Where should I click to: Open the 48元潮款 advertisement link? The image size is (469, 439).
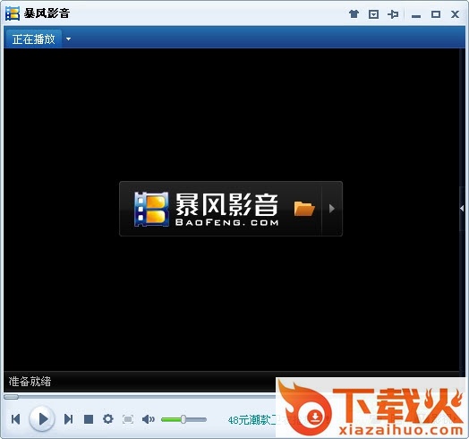point(252,420)
